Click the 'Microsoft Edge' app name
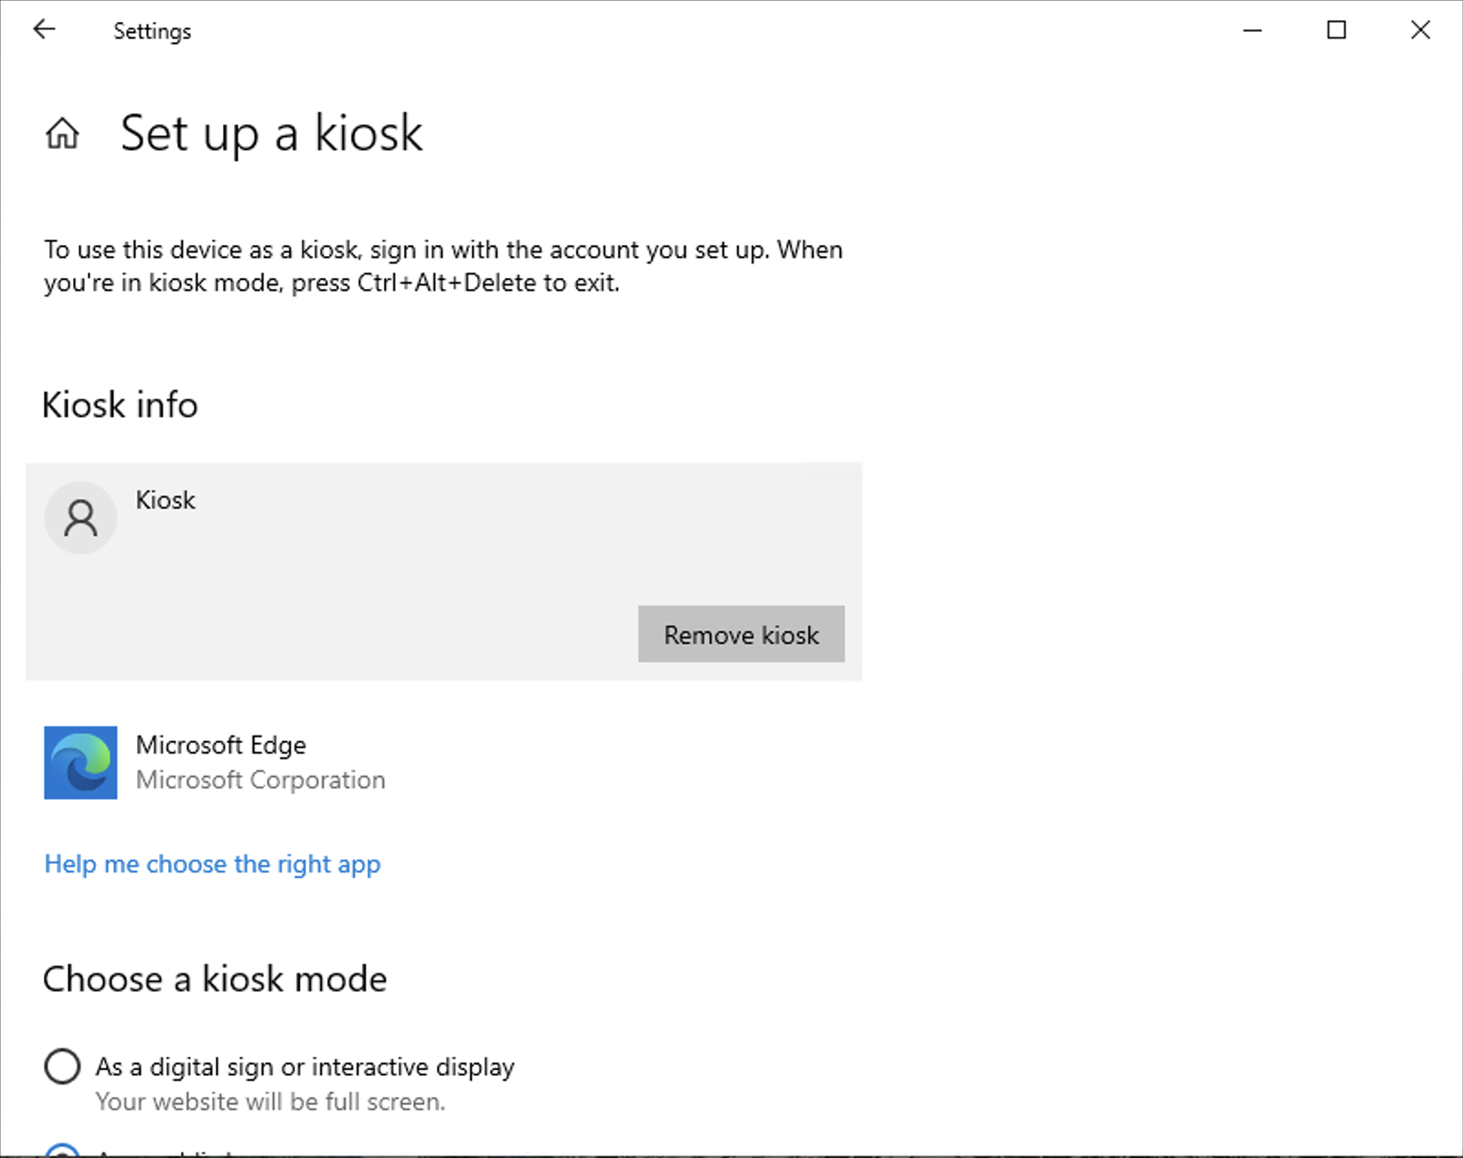The width and height of the screenshot is (1463, 1158). click(220, 745)
